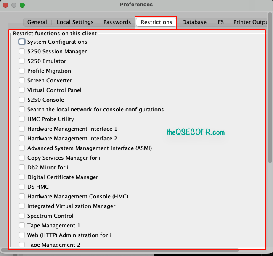Screen dimensions: 273x256
Task: Toggle the 5250 Emulator restriction
Action: pos(22,61)
